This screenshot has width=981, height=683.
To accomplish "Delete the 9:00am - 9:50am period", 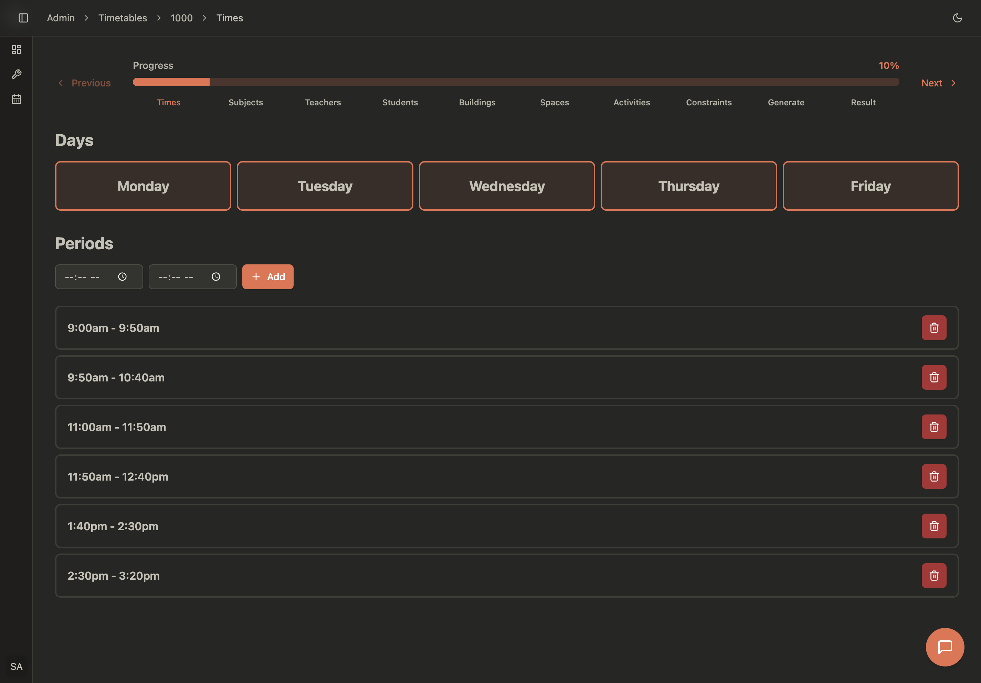I will tap(933, 328).
